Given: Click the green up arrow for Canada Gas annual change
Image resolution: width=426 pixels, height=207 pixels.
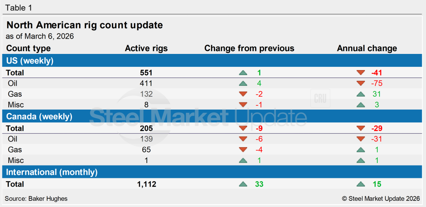Looking at the screenshot, I should click(x=361, y=150).
